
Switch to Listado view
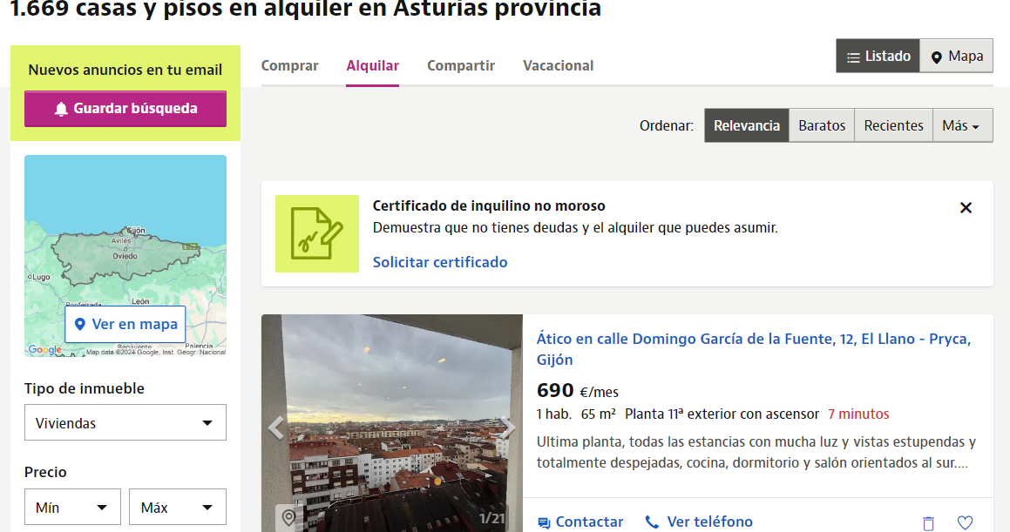878,56
